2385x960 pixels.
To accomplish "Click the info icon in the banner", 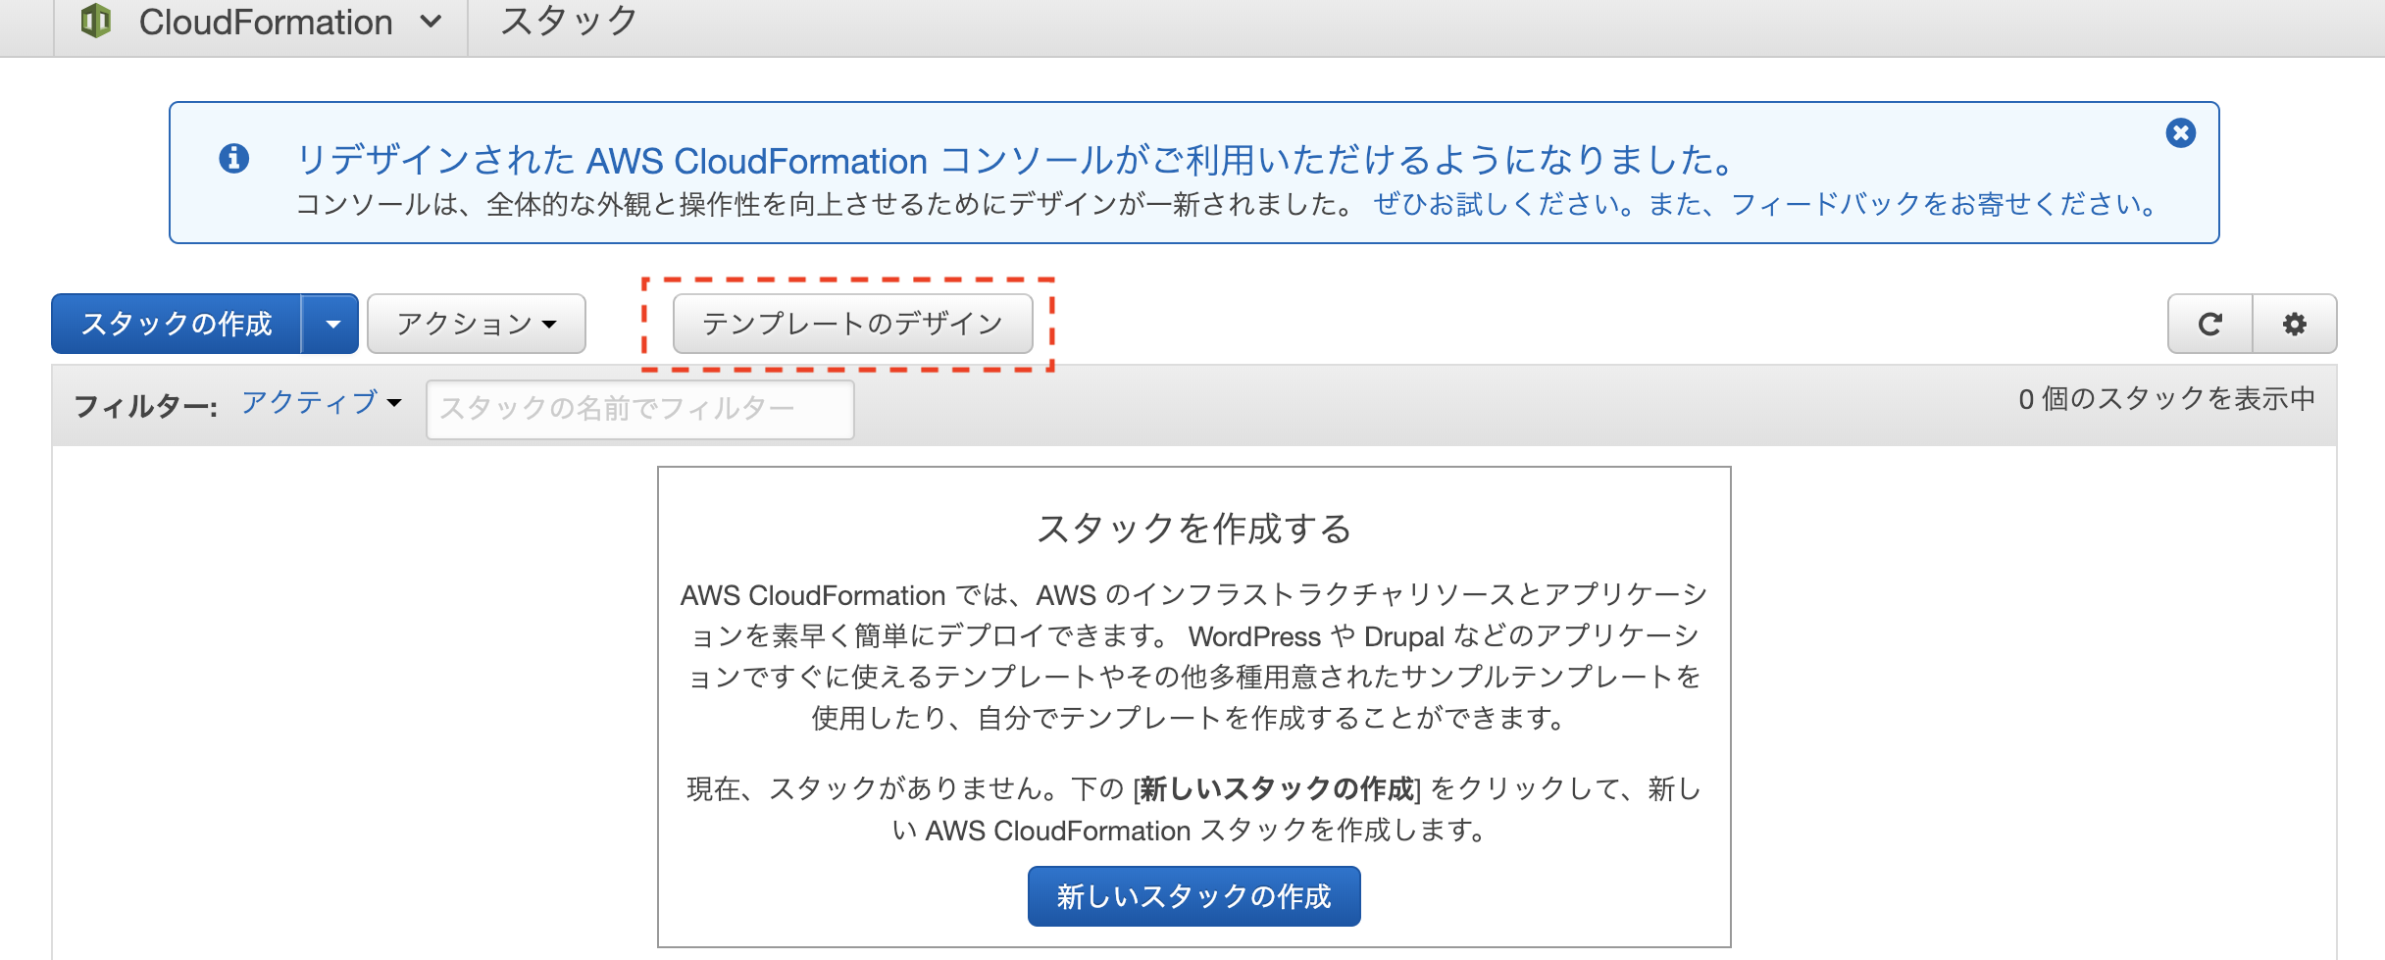I will (x=233, y=158).
